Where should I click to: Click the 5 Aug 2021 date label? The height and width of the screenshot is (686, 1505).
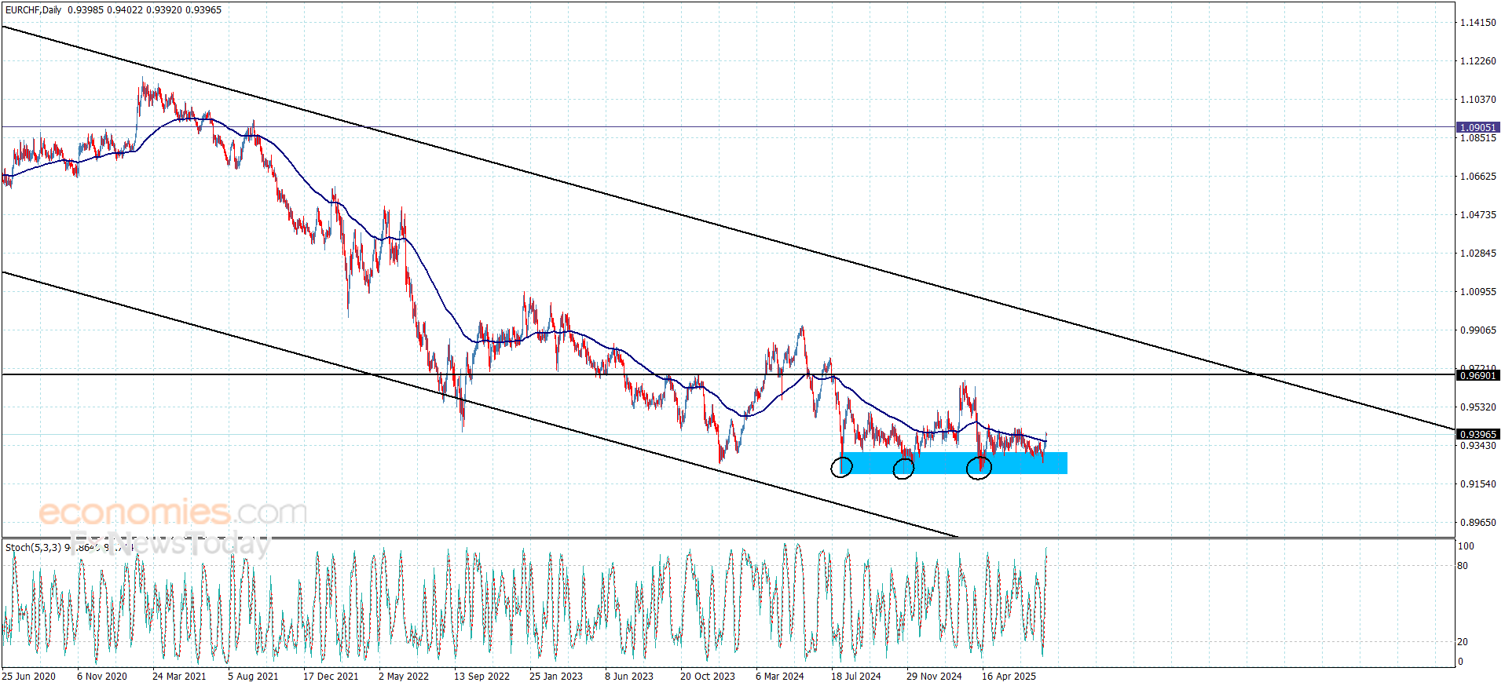pyautogui.click(x=253, y=677)
